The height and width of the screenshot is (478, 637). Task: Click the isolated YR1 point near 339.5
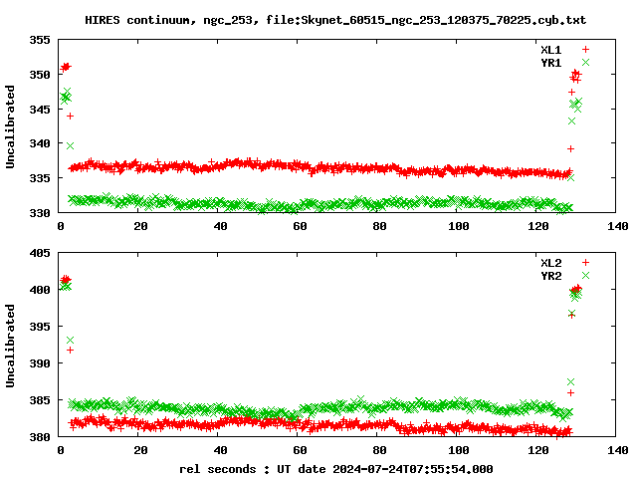(70, 146)
